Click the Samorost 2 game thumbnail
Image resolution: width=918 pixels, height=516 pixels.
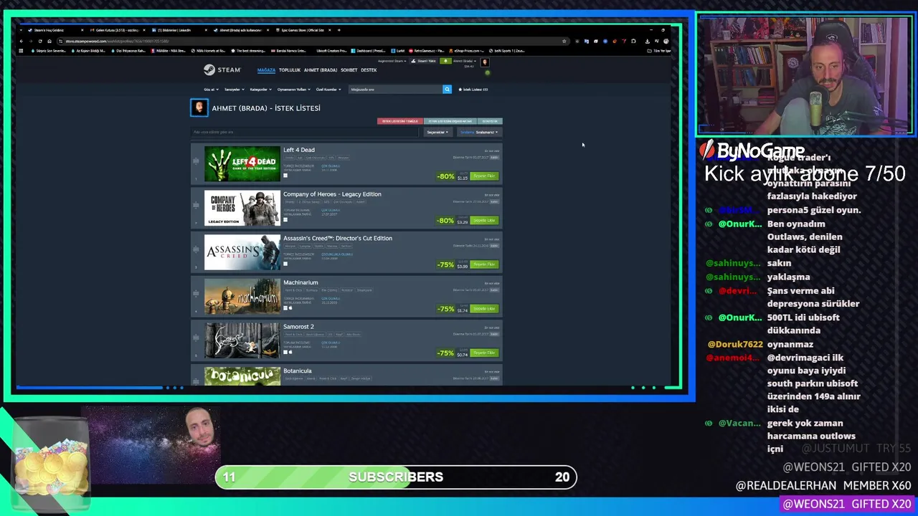(242, 340)
